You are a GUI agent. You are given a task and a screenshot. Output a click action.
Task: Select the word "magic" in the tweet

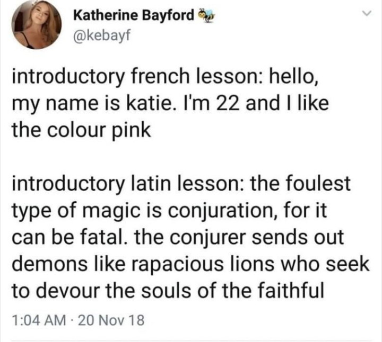[x=121, y=210]
